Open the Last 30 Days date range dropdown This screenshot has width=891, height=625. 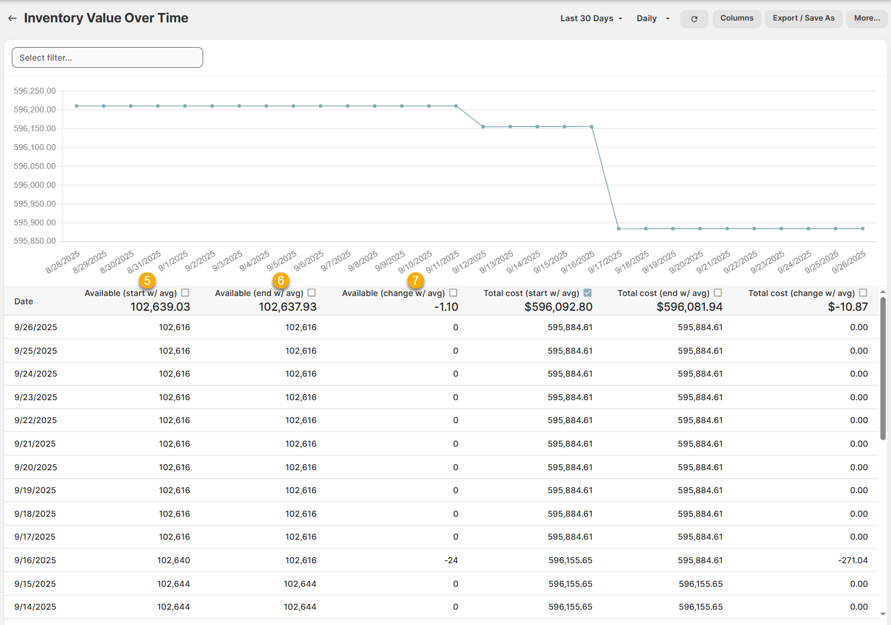click(x=591, y=18)
